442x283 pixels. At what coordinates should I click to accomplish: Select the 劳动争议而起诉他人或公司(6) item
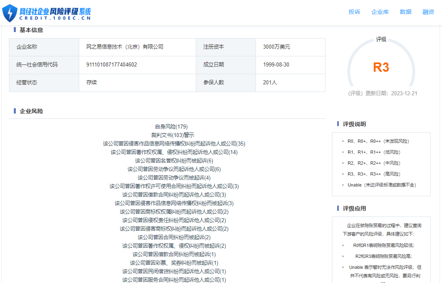coord(174,169)
